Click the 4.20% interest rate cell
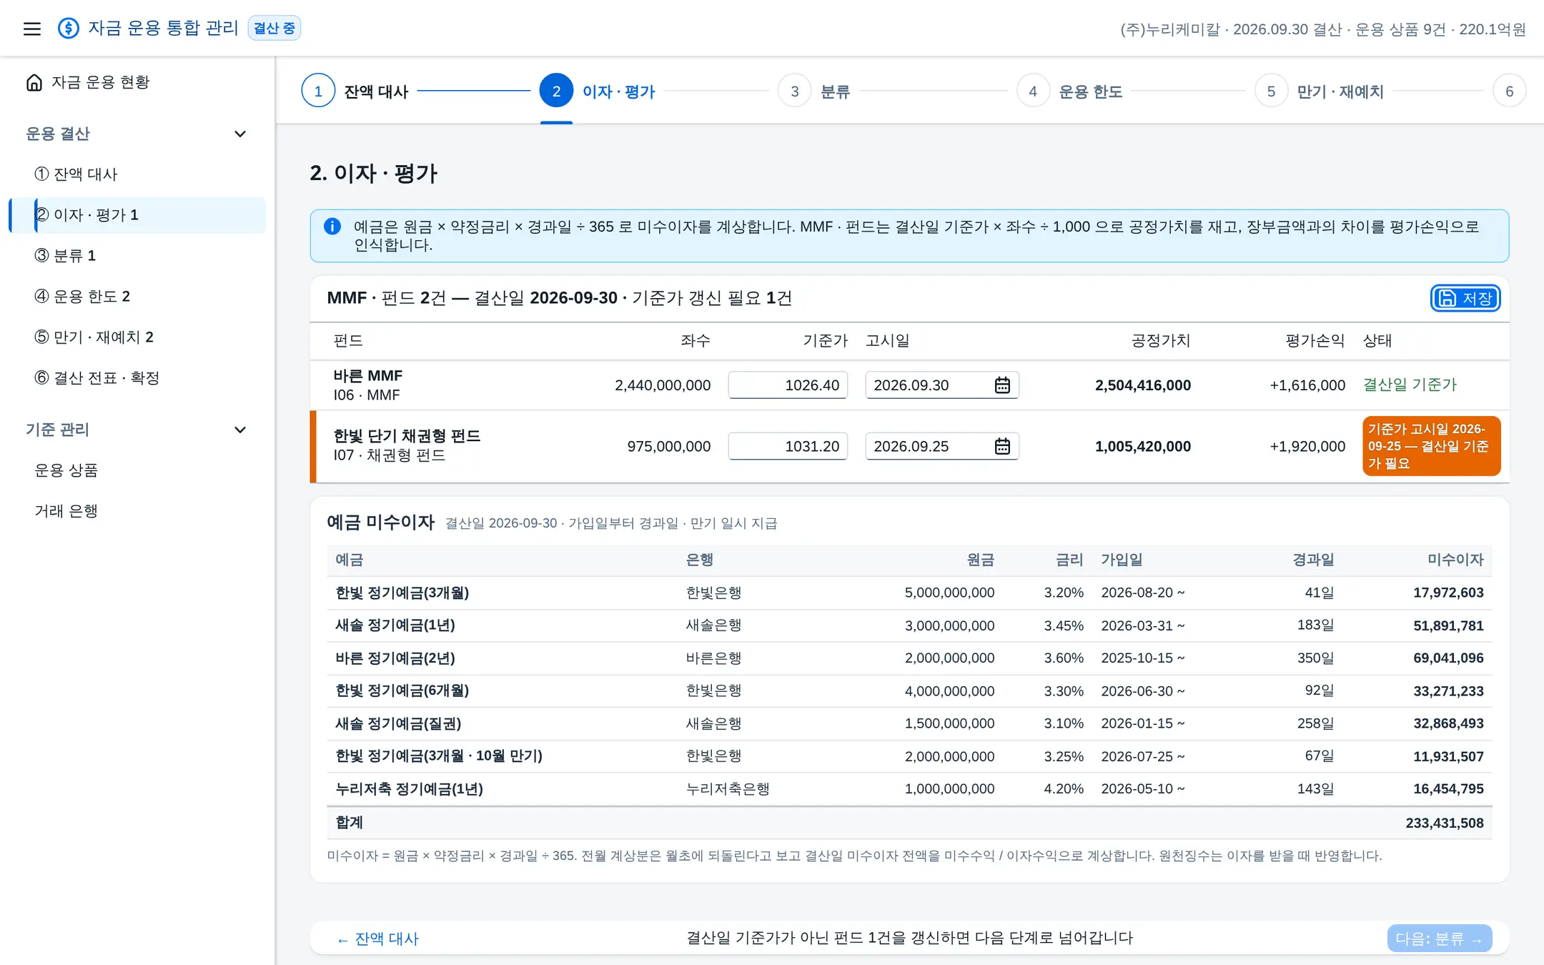Screen dimensions: 1544x965 [1064, 789]
